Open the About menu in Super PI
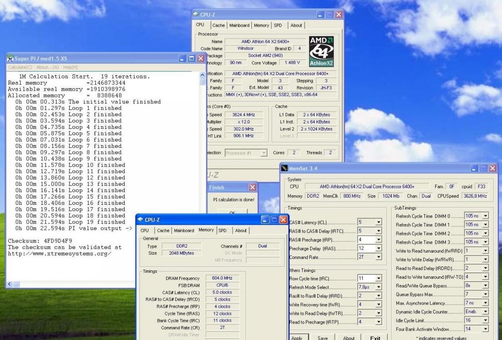 tap(47, 67)
